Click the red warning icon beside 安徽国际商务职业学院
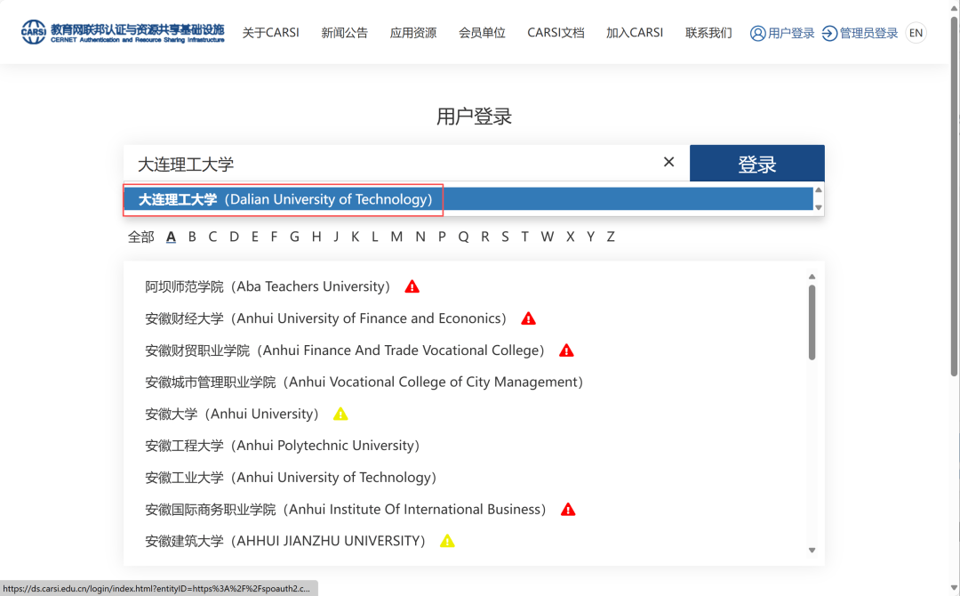The height and width of the screenshot is (596, 960). click(x=568, y=510)
